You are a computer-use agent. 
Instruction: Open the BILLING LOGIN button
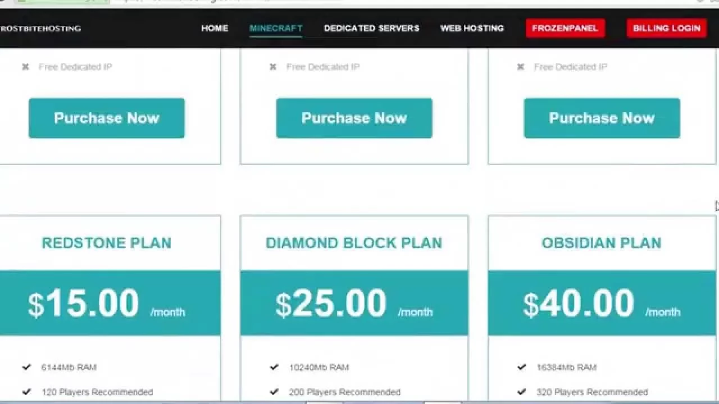667,28
